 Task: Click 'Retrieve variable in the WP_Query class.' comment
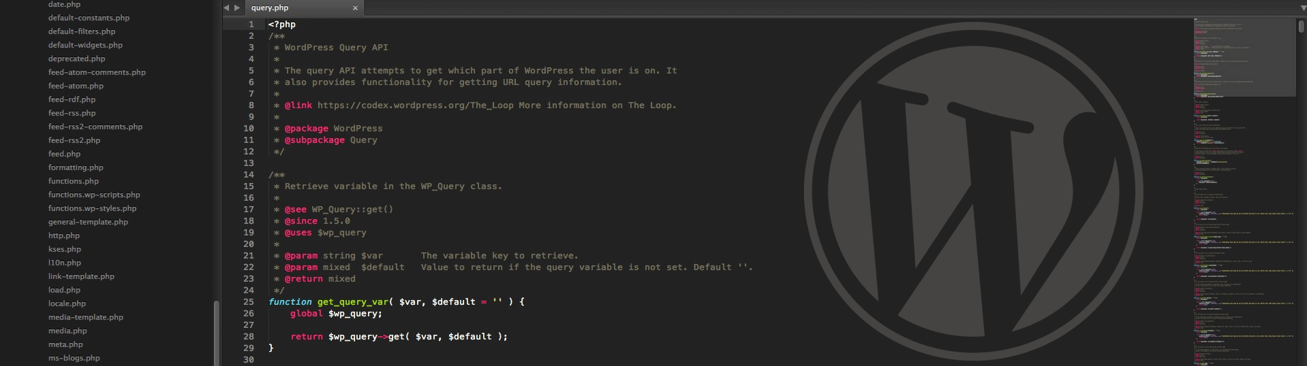point(393,186)
